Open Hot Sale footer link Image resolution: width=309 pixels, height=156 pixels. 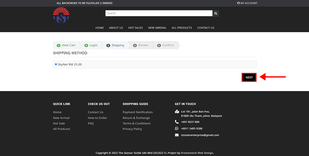point(59,123)
